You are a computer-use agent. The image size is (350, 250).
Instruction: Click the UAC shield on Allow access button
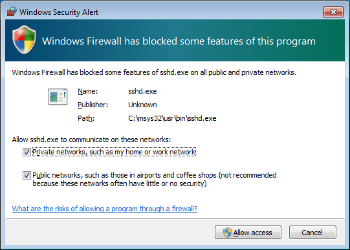tap(227, 233)
